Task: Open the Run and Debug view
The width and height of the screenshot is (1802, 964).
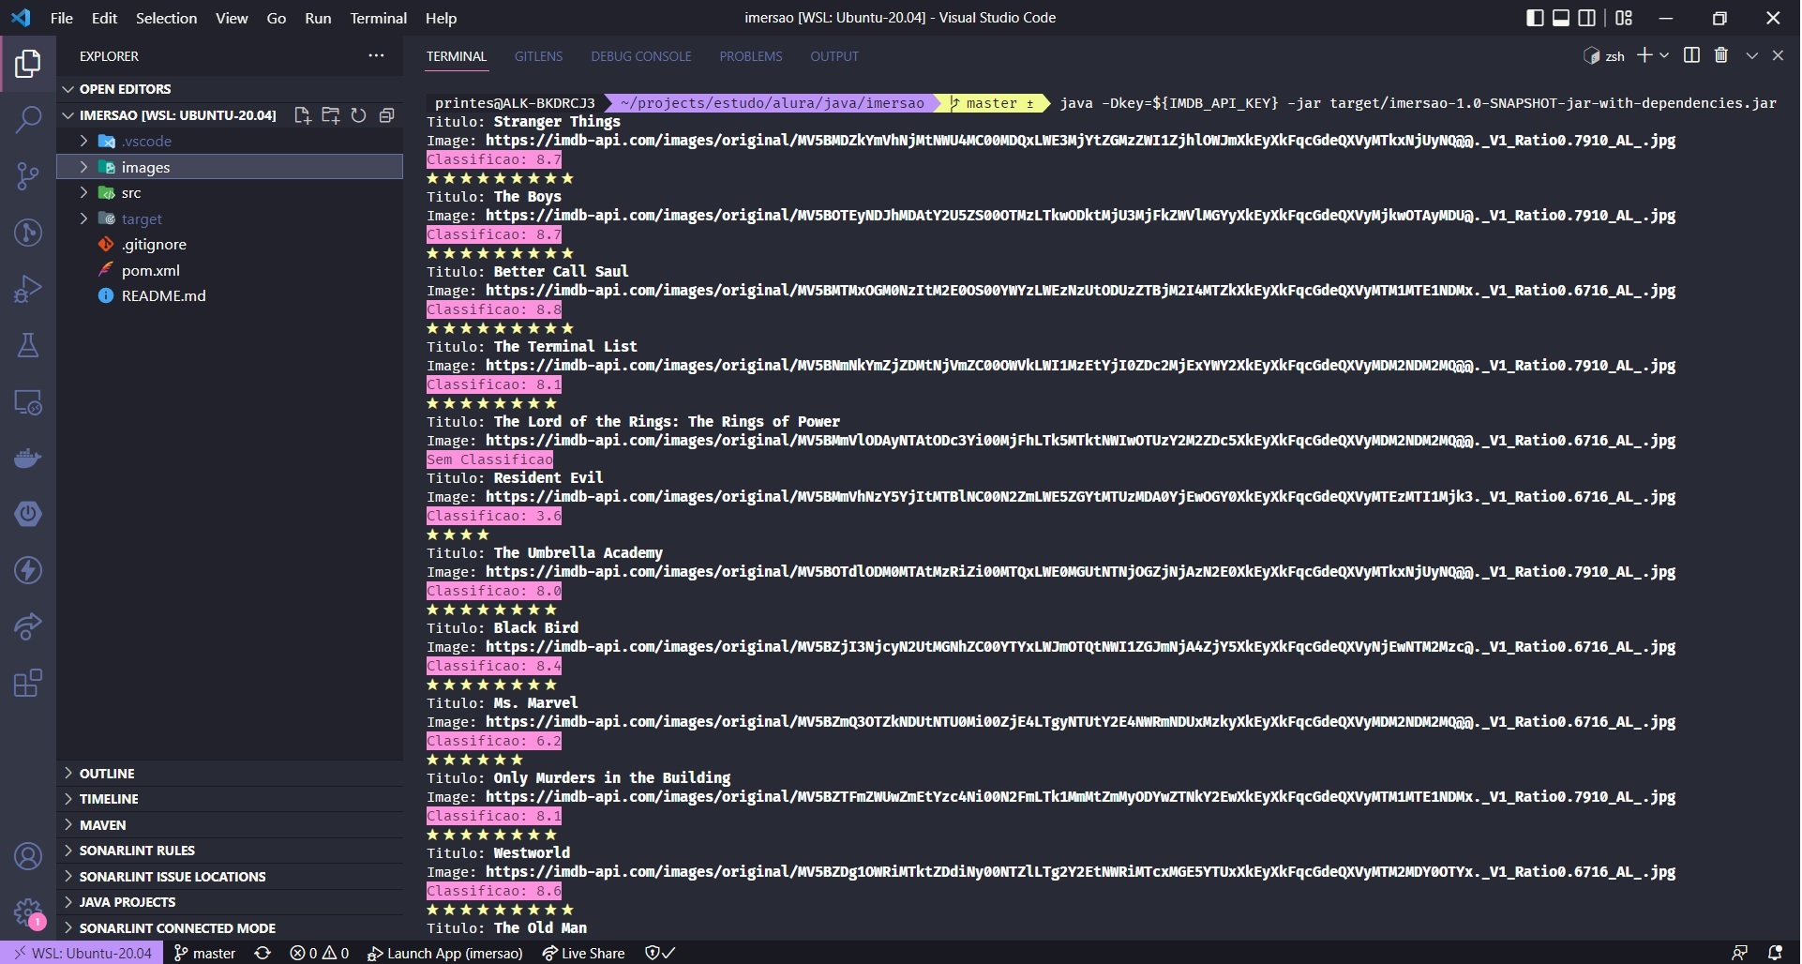Action: point(28,289)
